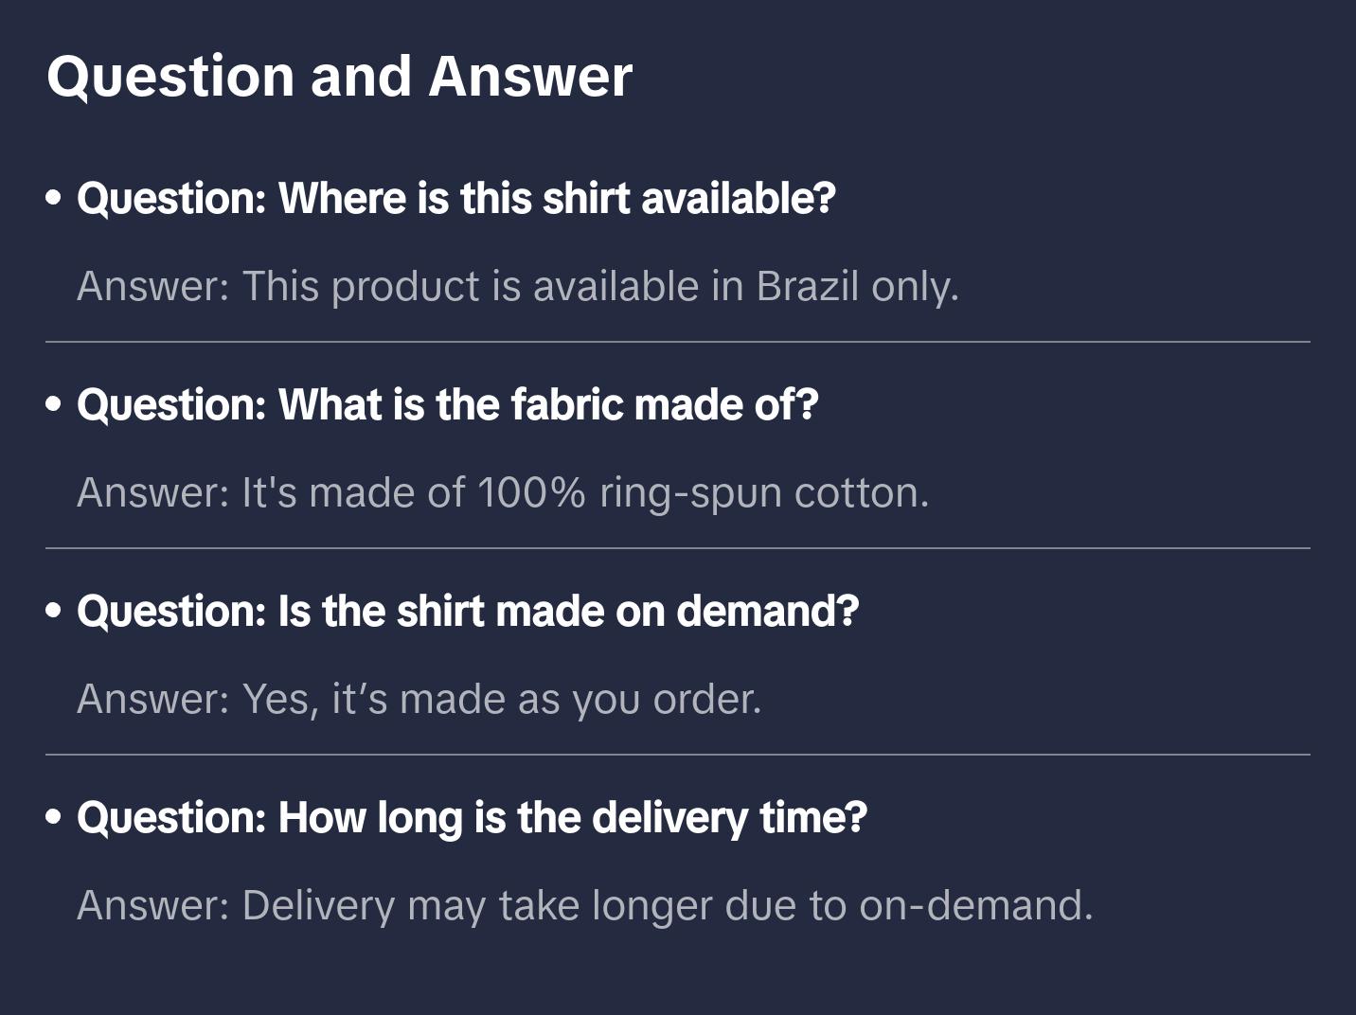Screen dimensions: 1356x1015
Task: Expand the "What is the fabric made of?" question
Action: point(448,404)
